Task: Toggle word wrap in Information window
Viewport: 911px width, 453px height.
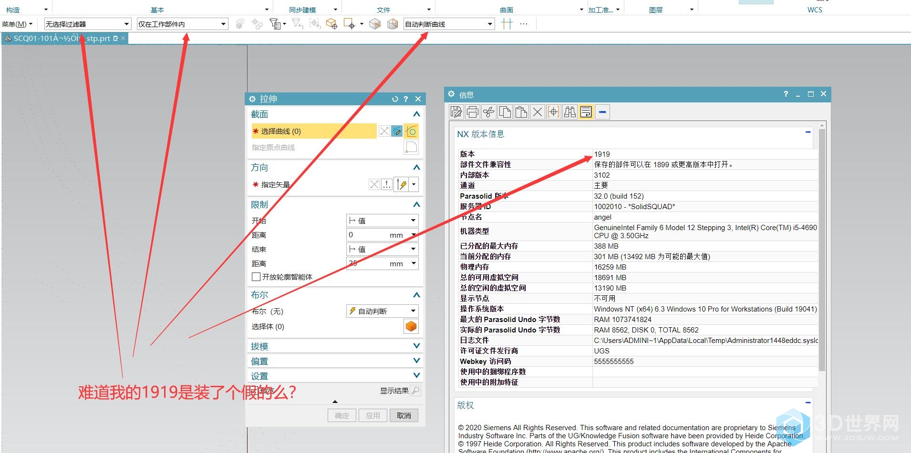Action: point(586,112)
